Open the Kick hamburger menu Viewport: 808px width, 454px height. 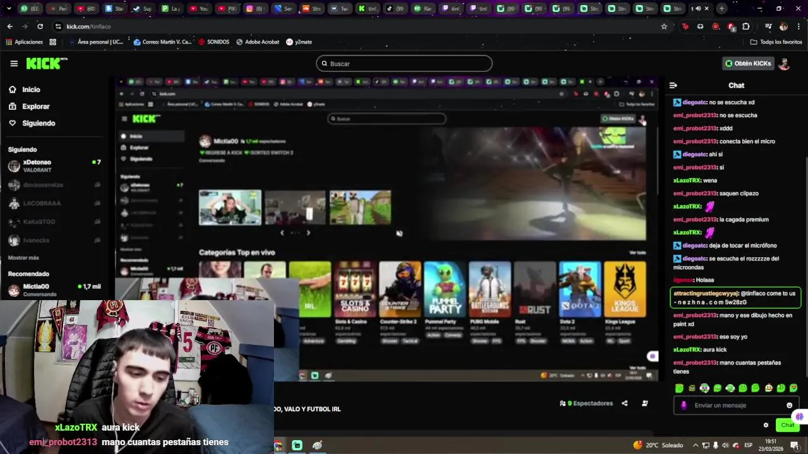(14, 64)
